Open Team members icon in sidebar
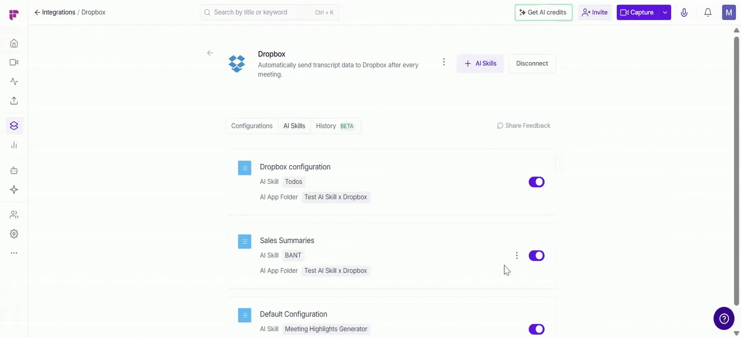Viewport: 741px width, 338px height. (14, 215)
